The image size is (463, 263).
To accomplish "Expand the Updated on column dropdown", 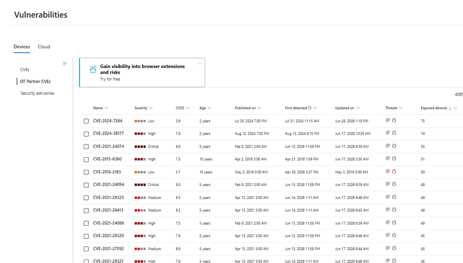I will pos(358,108).
